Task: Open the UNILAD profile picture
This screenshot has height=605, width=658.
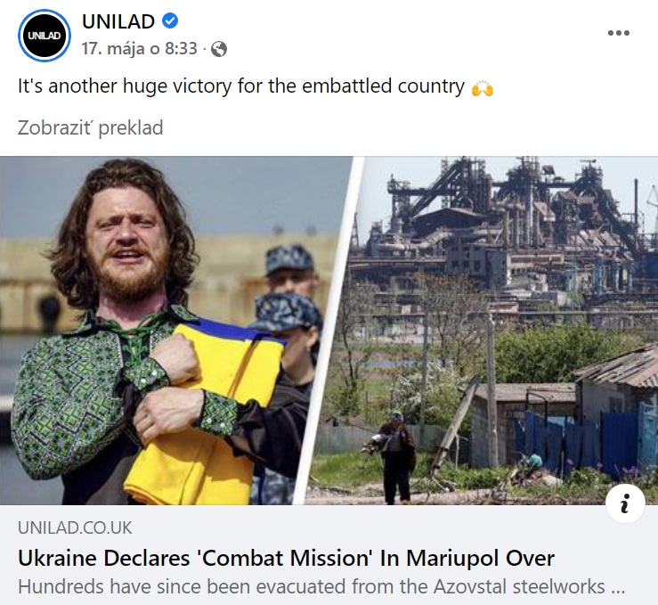Action: tap(44, 36)
